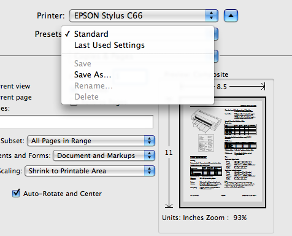Collapse dialog with blue triangle button
This screenshot has width=292, height=236.
(231, 15)
